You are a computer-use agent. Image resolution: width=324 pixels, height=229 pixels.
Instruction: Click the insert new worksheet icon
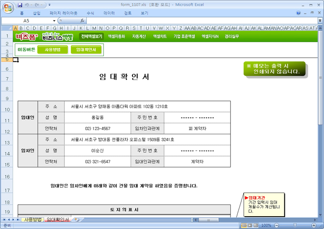[x=77, y=219]
